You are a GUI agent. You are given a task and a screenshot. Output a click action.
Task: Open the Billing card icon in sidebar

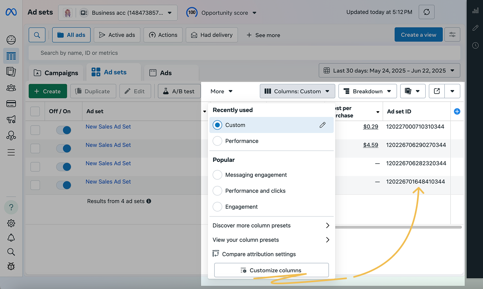pos(11,104)
